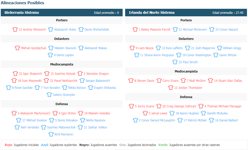Screen dimensions: 248x150
Task: Click the blue shirt icon beside Valeriy Gromyko
Action: click(x=49, y=95)
